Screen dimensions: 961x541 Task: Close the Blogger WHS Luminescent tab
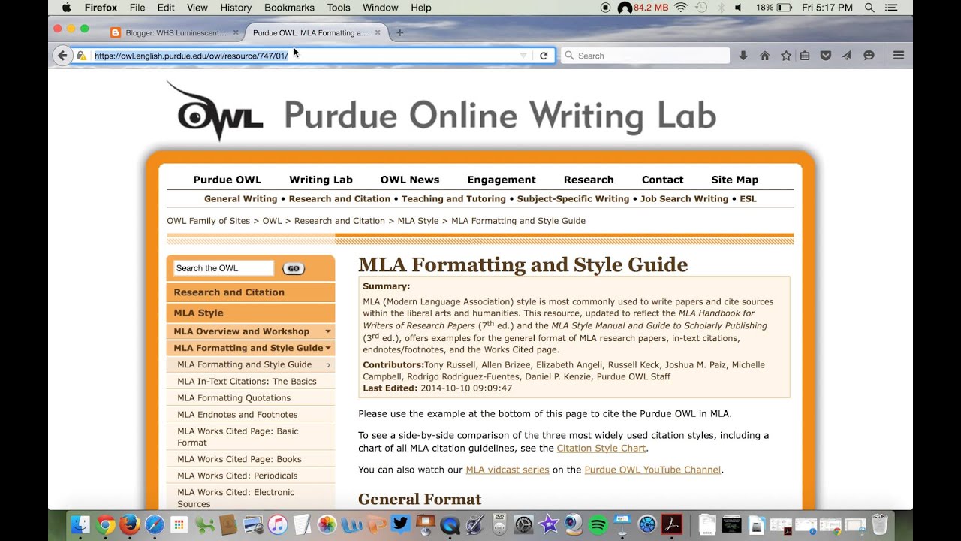point(236,33)
